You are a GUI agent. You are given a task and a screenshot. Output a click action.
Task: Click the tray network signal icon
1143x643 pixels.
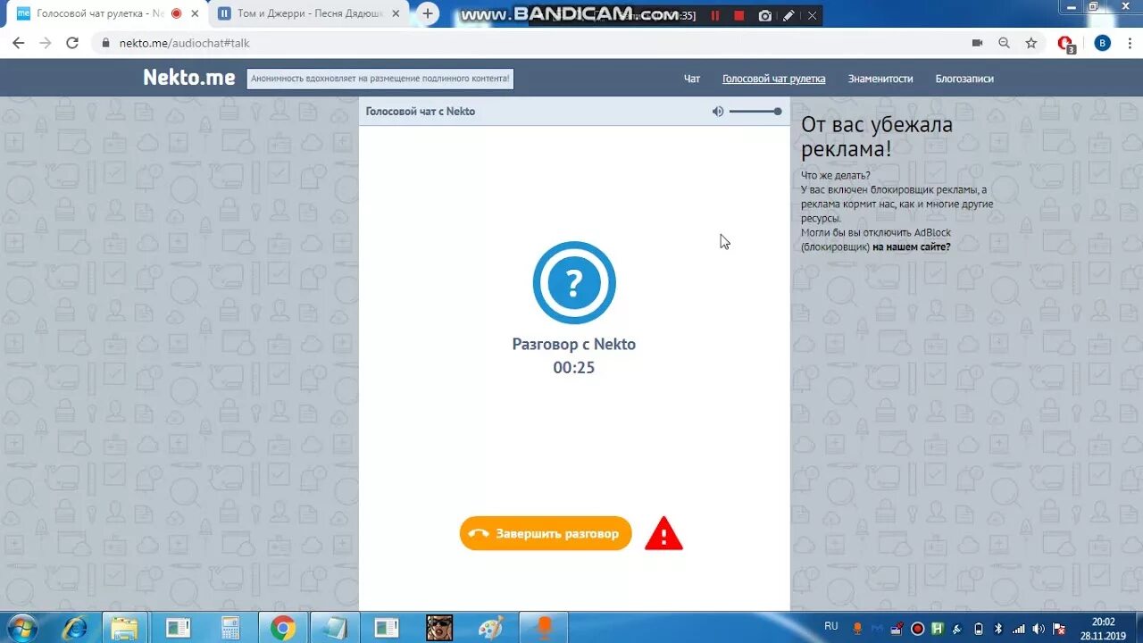(x=1019, y=628)
